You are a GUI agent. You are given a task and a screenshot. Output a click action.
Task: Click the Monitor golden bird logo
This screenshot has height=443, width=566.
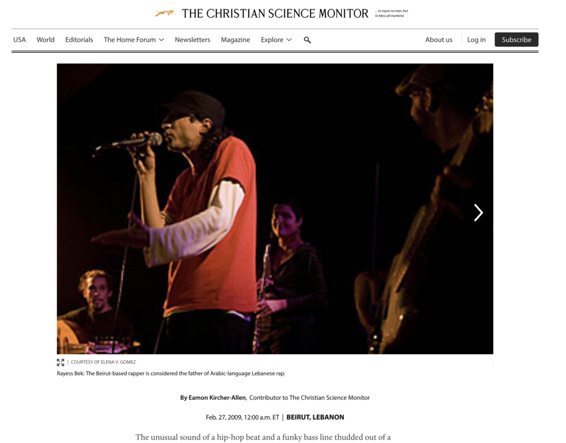[165, 13]
